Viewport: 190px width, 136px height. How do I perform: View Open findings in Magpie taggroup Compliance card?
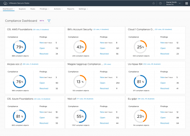103,83
